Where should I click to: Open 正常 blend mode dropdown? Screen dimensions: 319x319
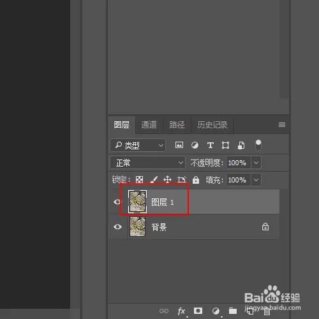click(x=147, y=163)
